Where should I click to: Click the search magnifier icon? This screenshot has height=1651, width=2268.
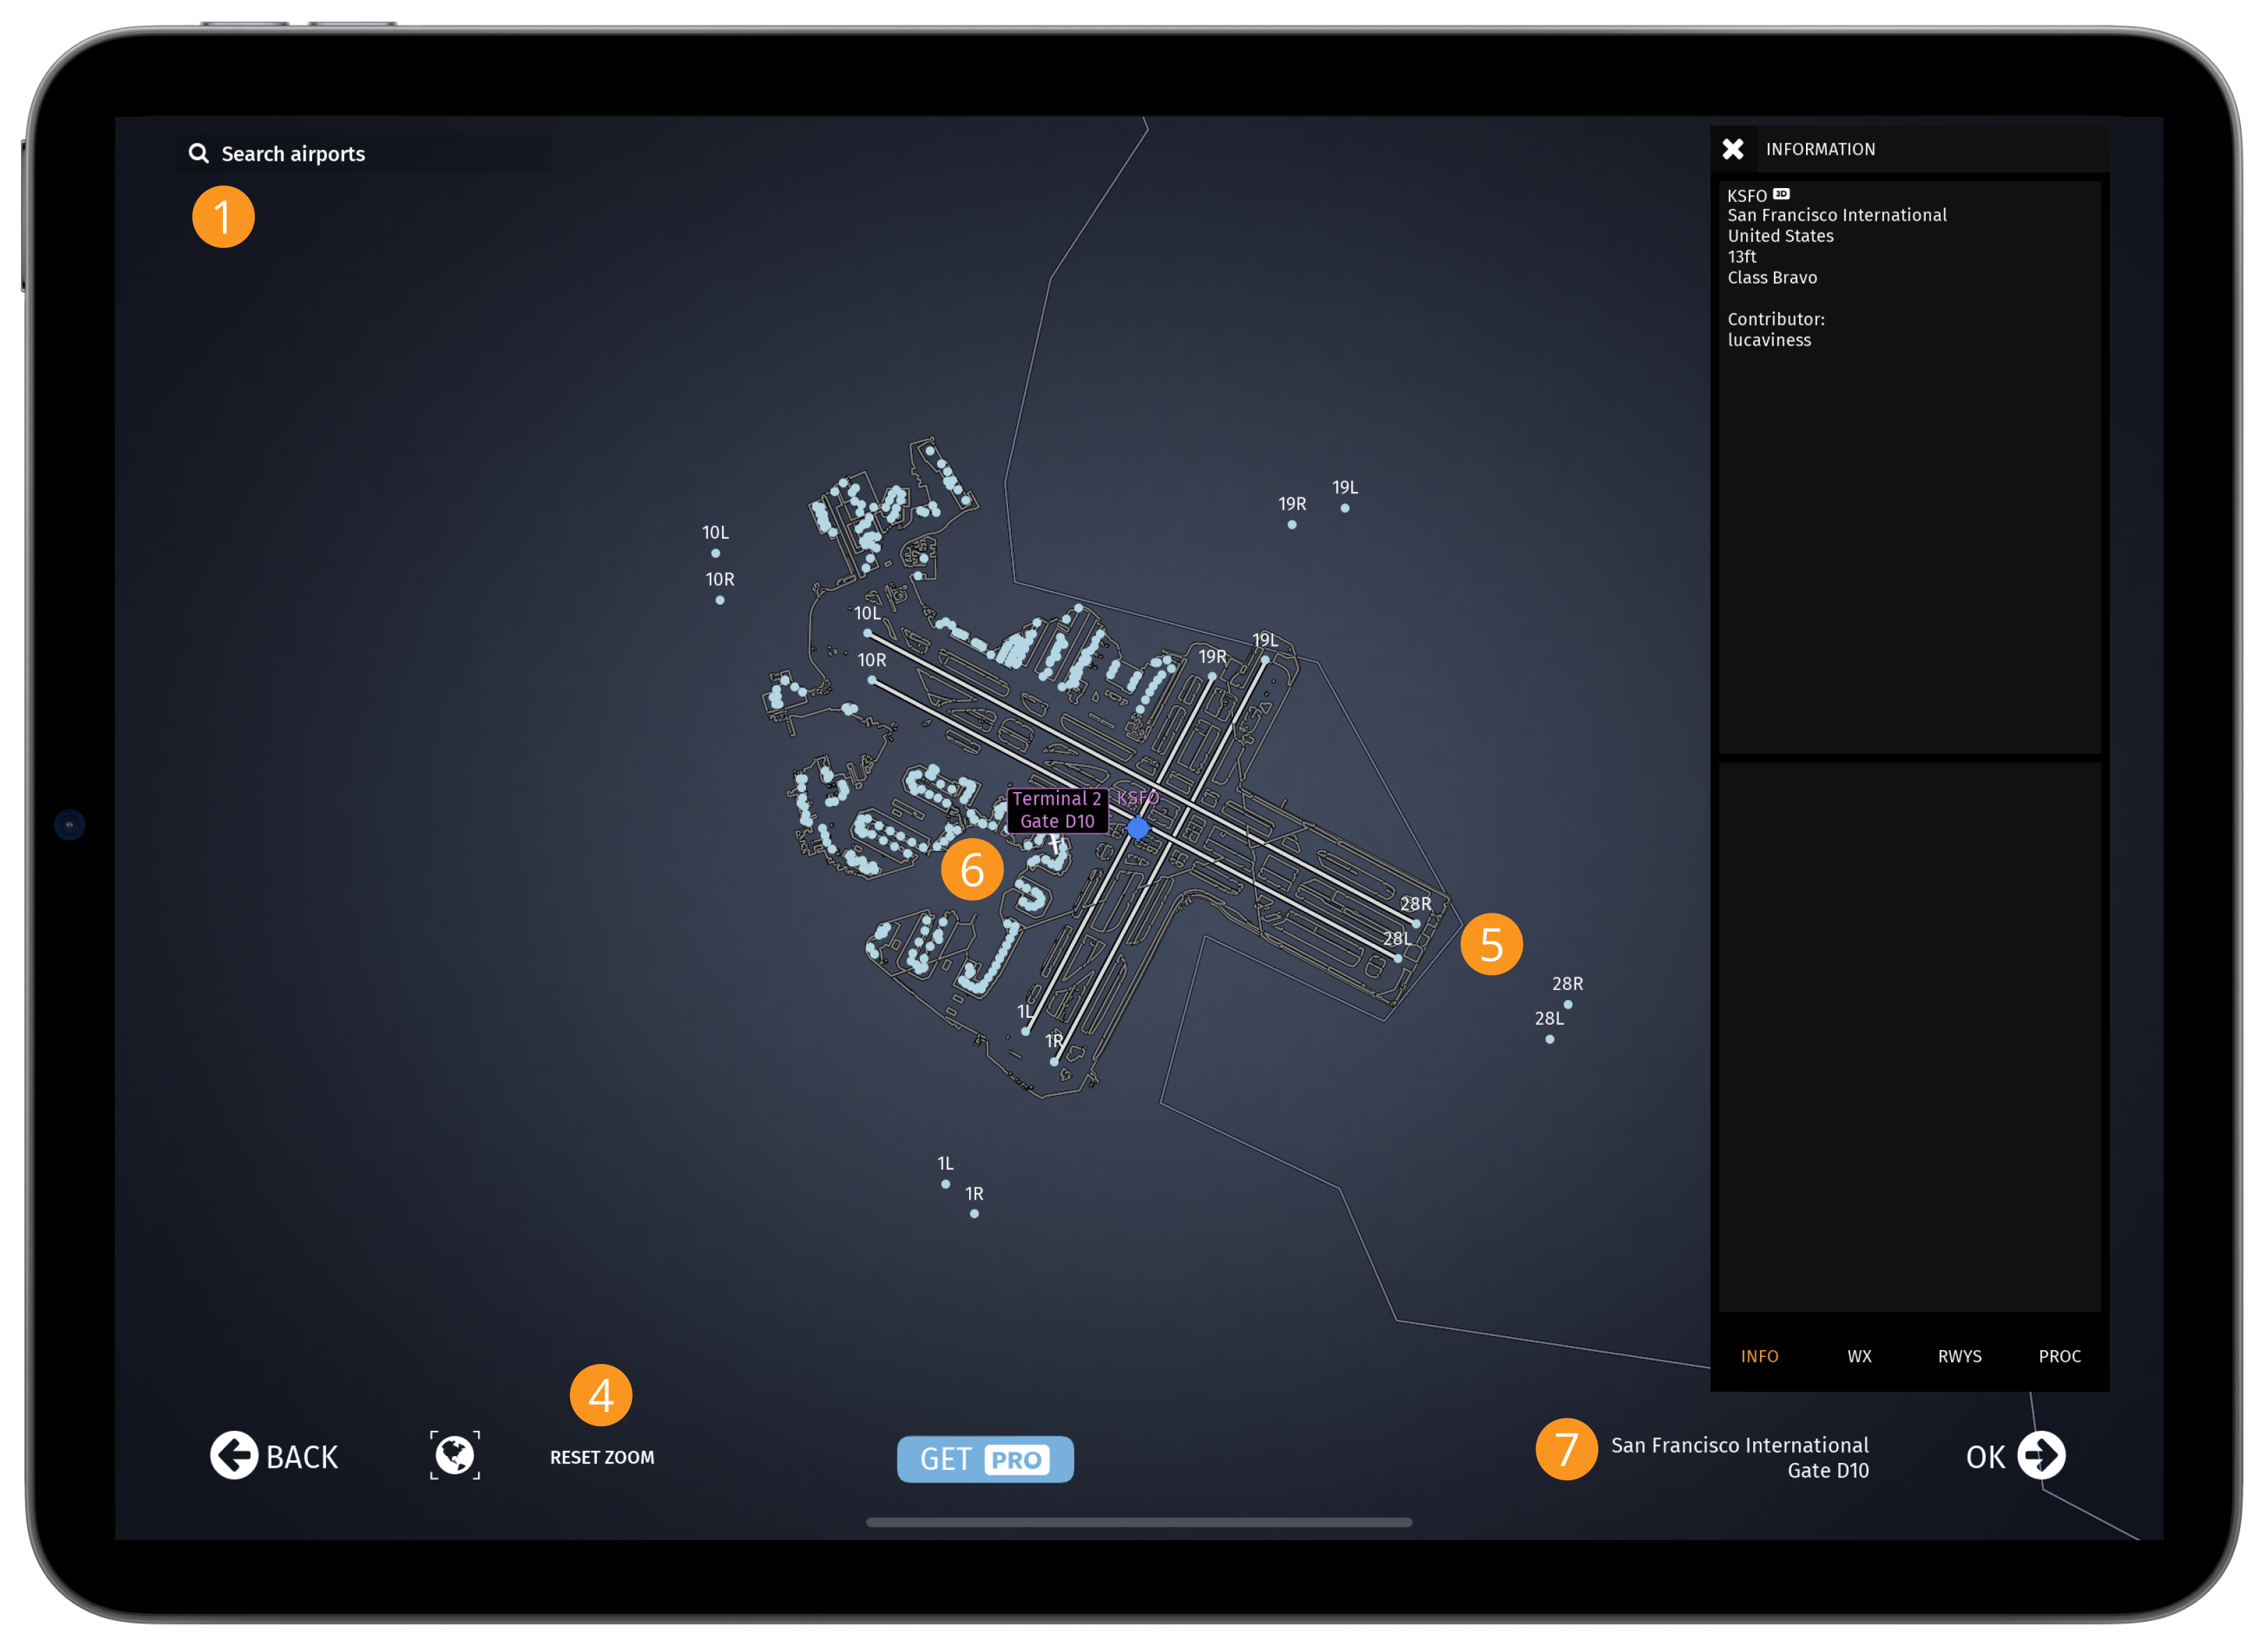tap(199, 153)
